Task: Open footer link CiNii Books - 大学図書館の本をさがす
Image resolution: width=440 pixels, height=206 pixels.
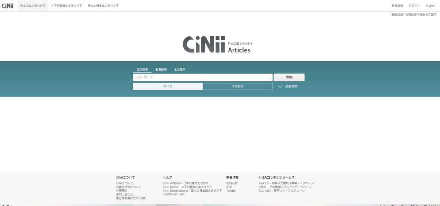Action: 187,187
